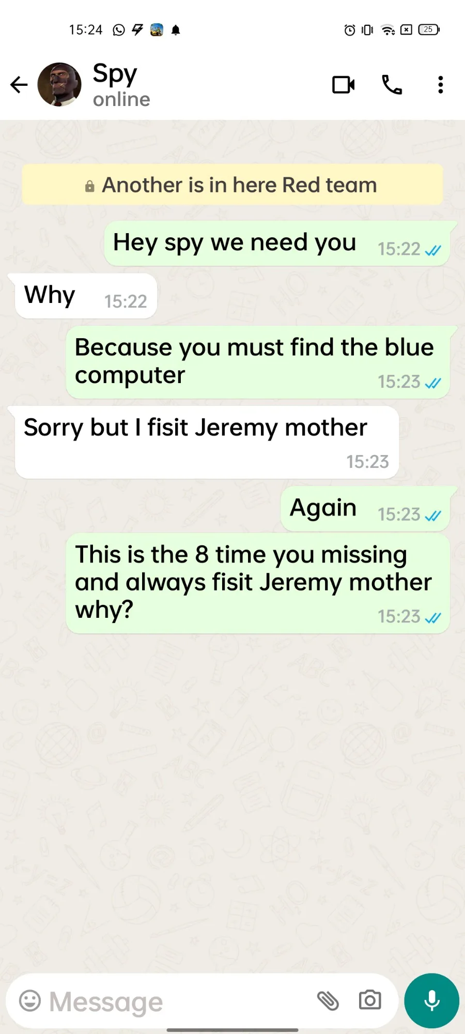
Task: Select the 'Why' received message
Action: coord(86,296)
